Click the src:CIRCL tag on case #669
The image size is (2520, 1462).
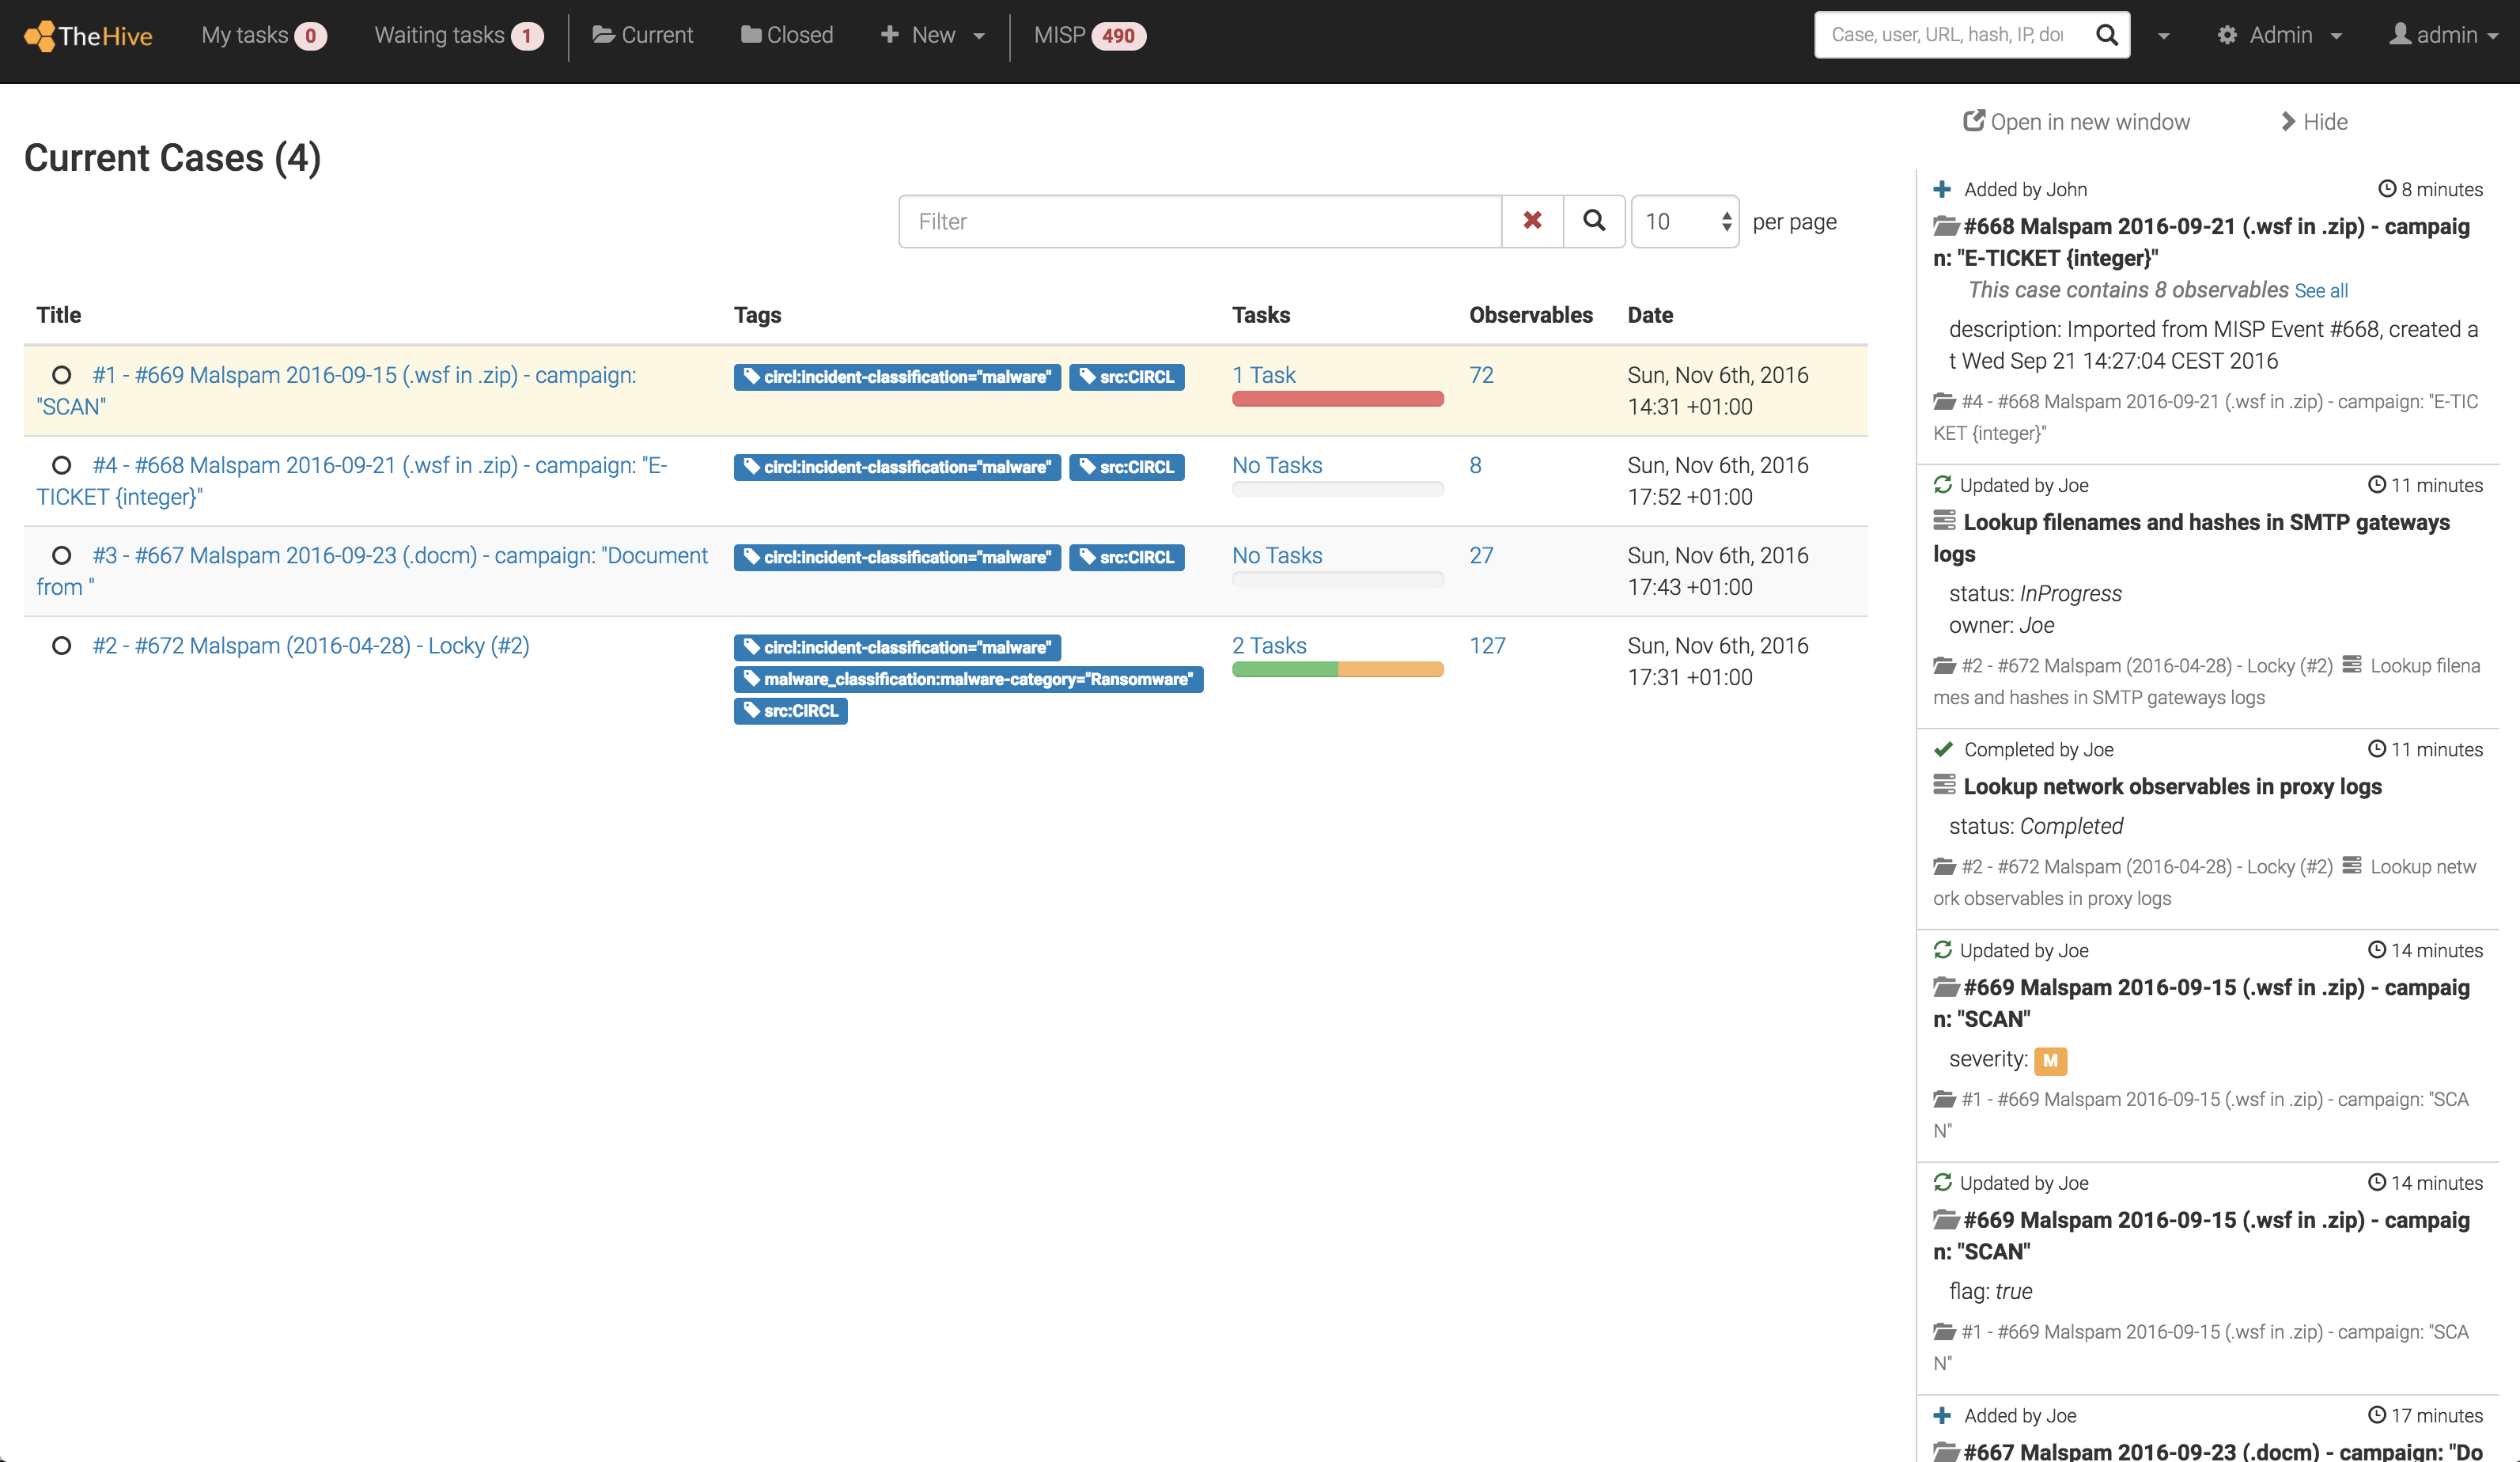tap(1127, 377)
